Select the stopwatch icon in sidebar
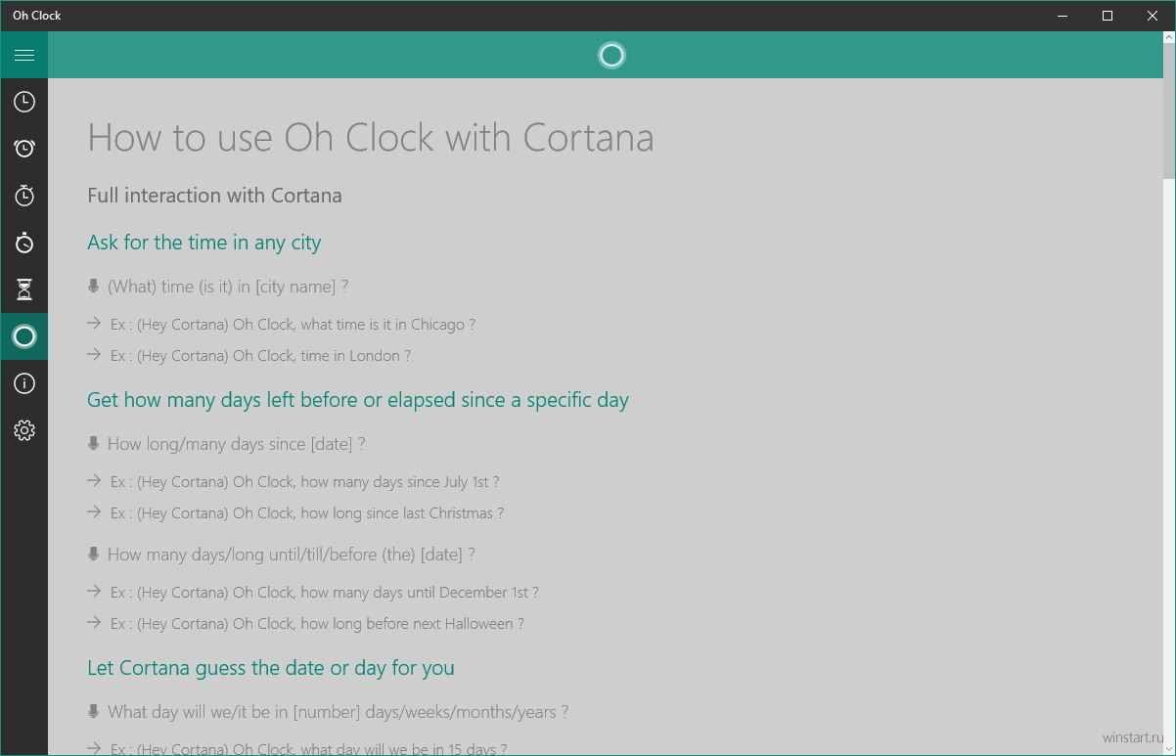This screenshot has height=756, width=1176. click(24, 243)
